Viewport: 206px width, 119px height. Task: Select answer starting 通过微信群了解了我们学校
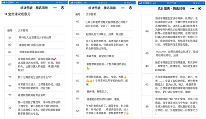(177, 106)
